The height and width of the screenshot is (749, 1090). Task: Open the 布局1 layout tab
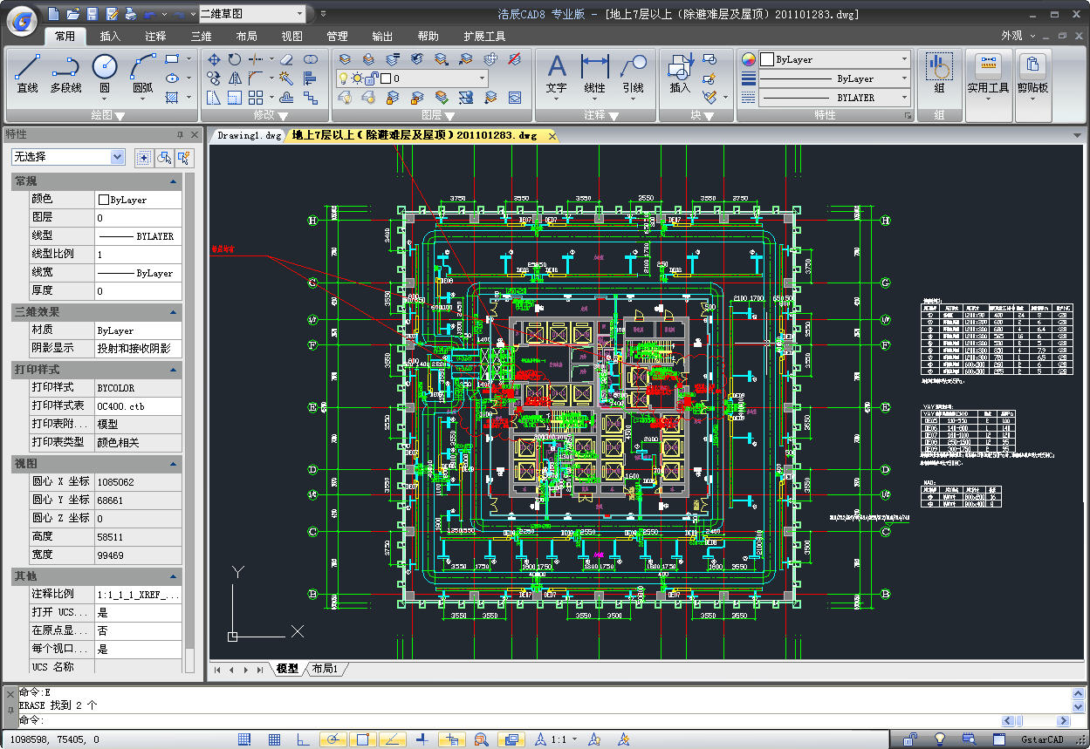[x=324, y=669]
